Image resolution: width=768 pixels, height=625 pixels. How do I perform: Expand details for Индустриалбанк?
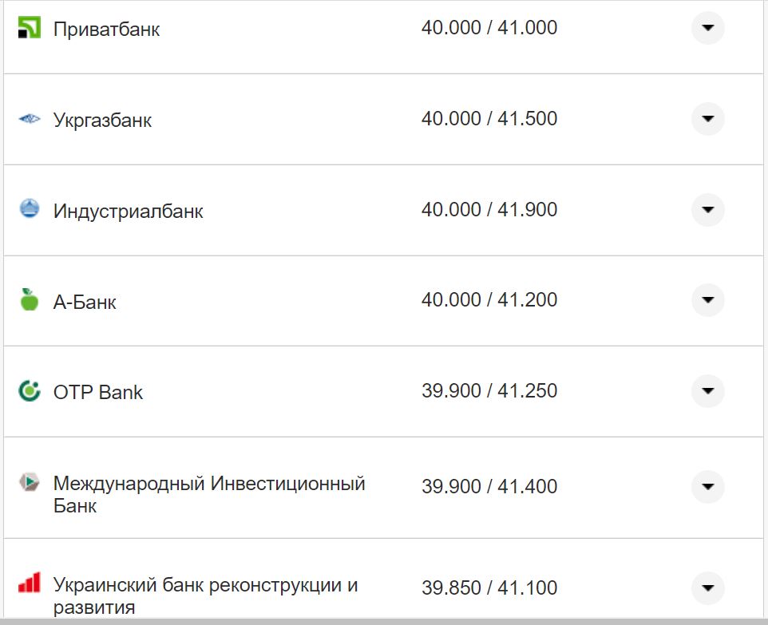pos(707,209)
